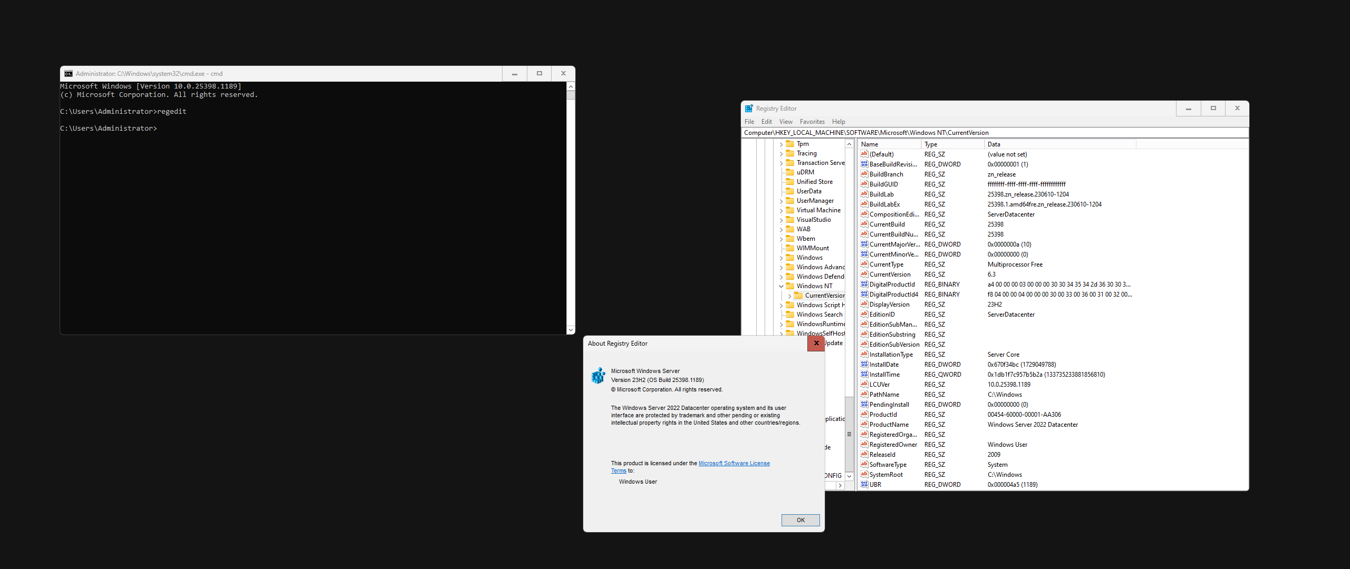Viewport: 1350px width, 569px height.
Task: Click the QWORD icon beside InstallTime
Action: pyautogui.click(x=864, y=374)
